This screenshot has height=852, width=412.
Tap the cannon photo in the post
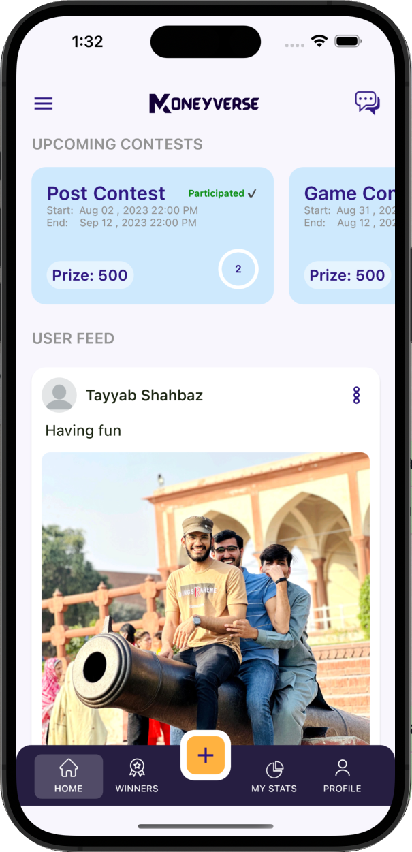206,598
